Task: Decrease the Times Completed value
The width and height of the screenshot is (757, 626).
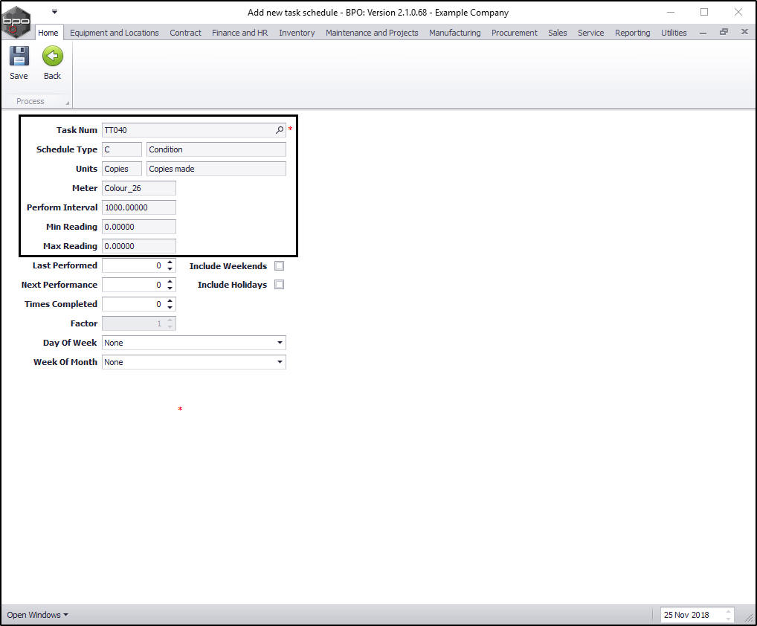Action: [x=170, y=308]
